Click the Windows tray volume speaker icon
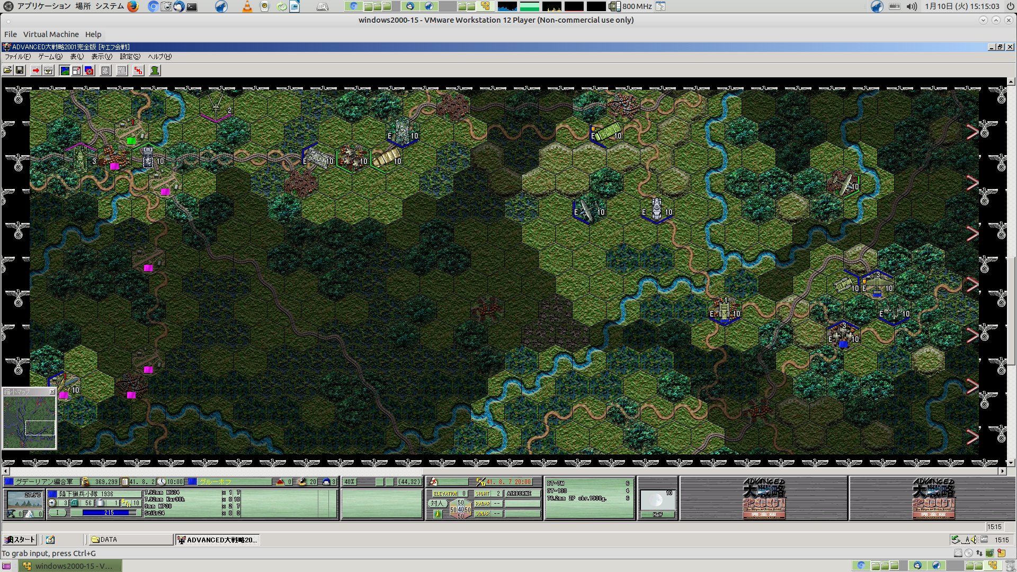The width and height of the screenshot is (1017, 572). 975,540
